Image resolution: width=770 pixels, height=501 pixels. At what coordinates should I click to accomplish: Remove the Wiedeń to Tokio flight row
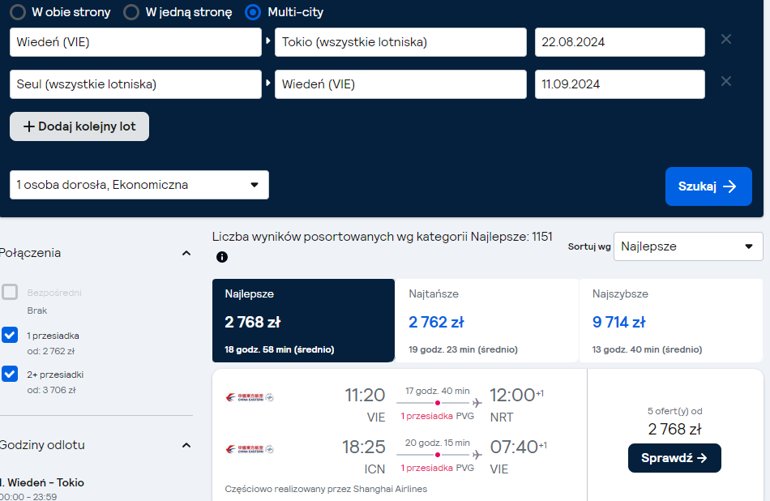pyautogui.click(x=725, y=39)
